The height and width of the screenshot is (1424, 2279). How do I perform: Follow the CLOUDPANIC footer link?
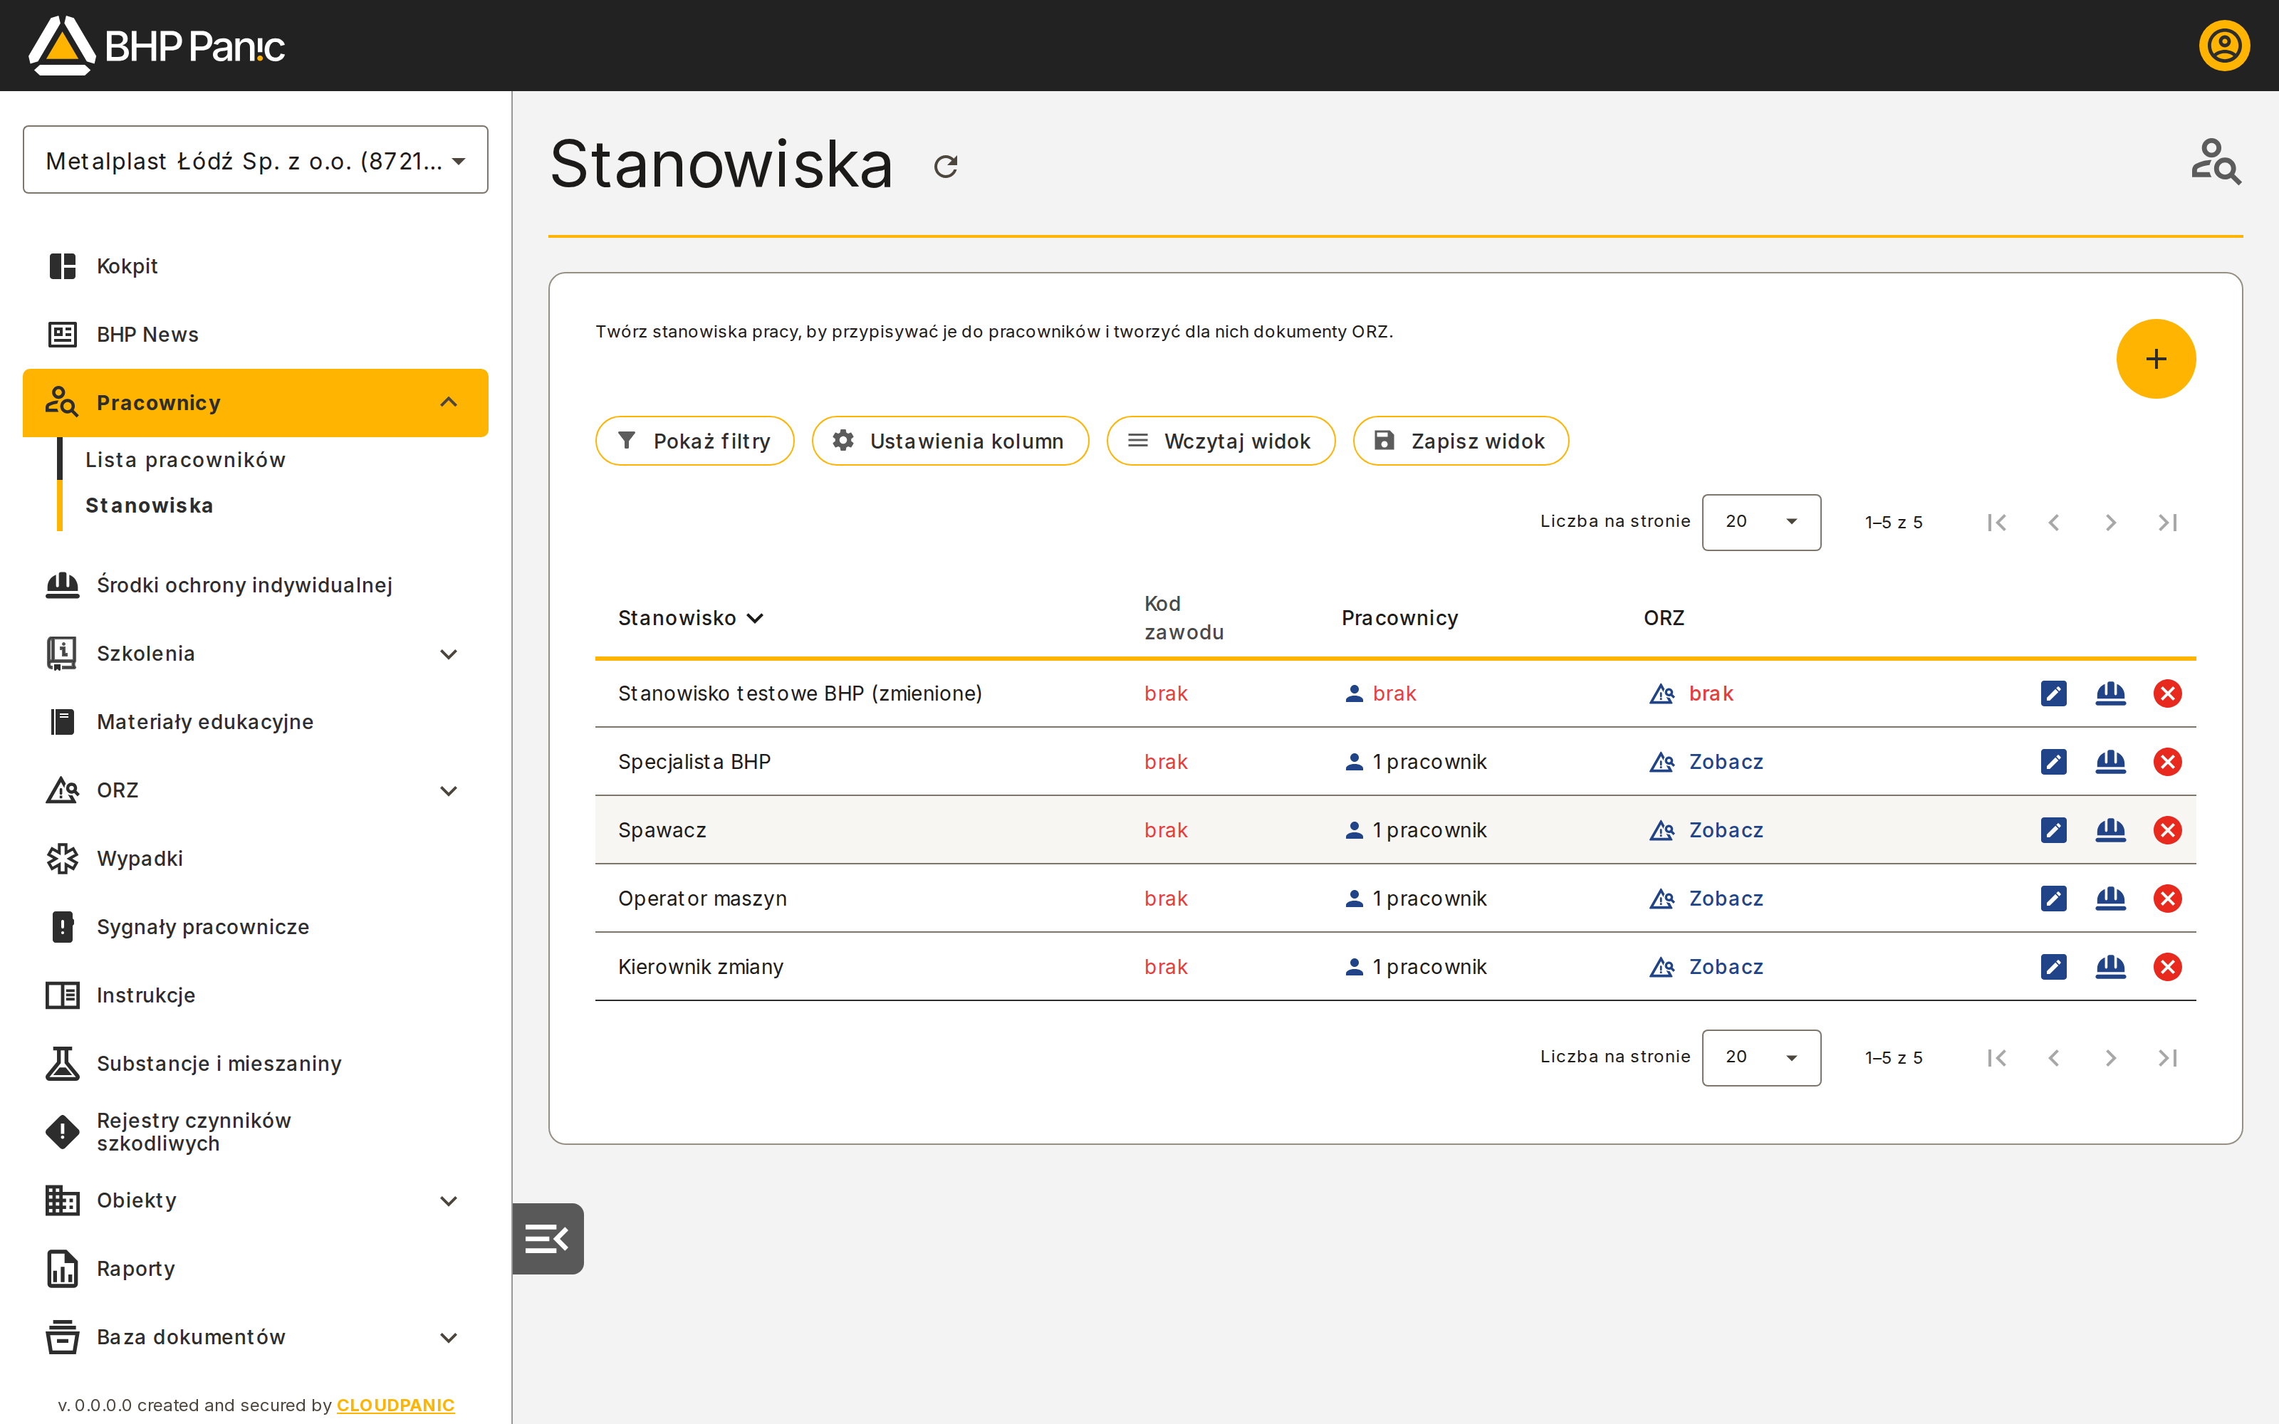point(395,1405)
